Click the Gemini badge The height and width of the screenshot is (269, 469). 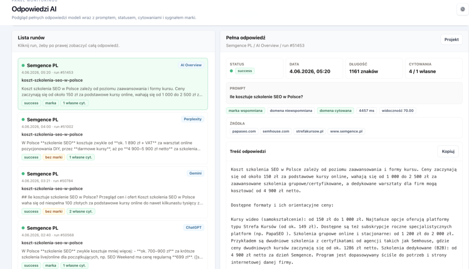coord(195,173)
